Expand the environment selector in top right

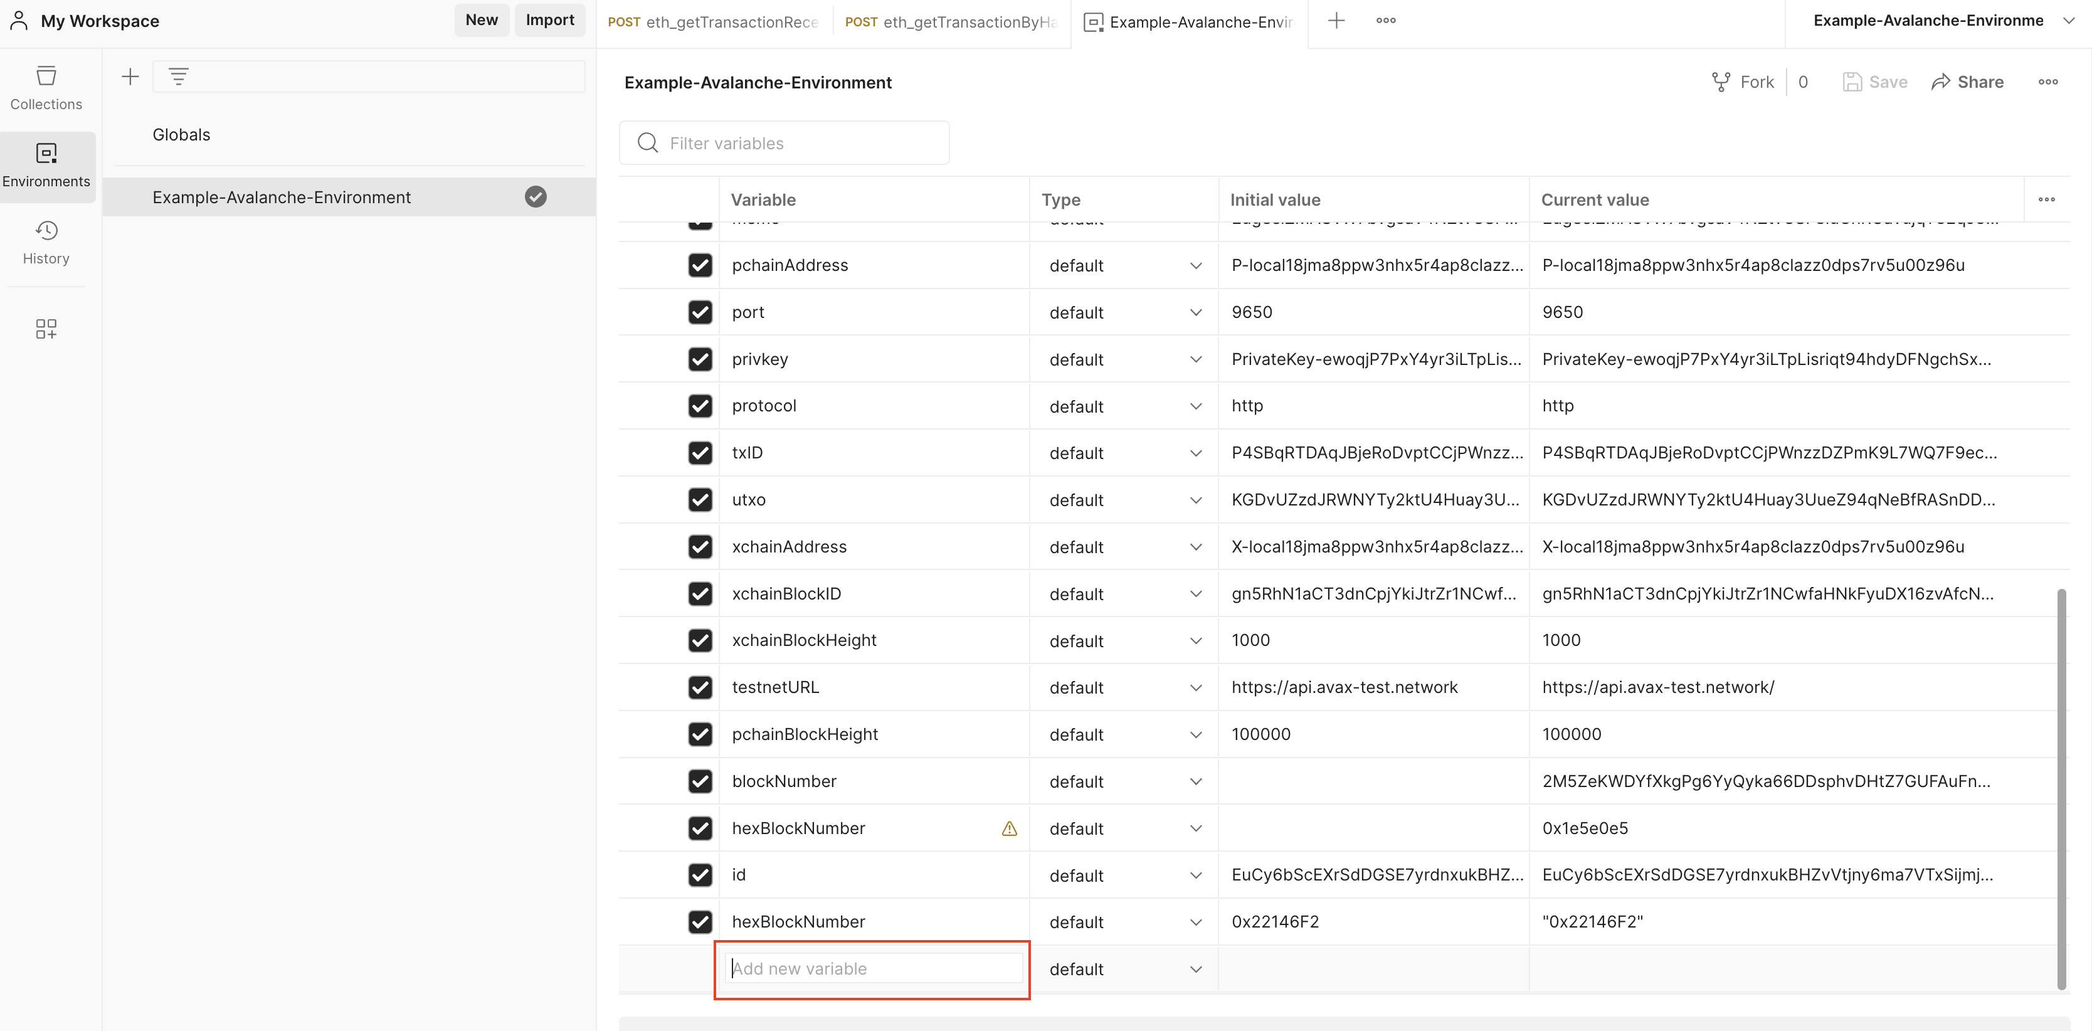(x=2068, y=21)
